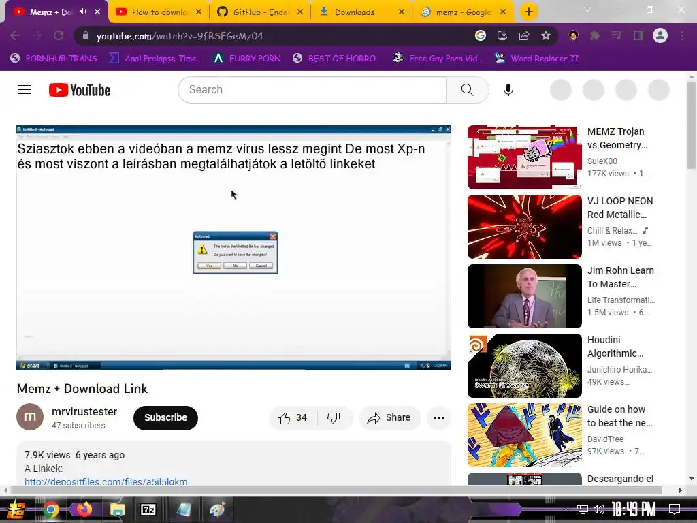Share this page from the address bar
Image resolution: width=697 pixels, height=523 pixels.
(x=524, y=35)
